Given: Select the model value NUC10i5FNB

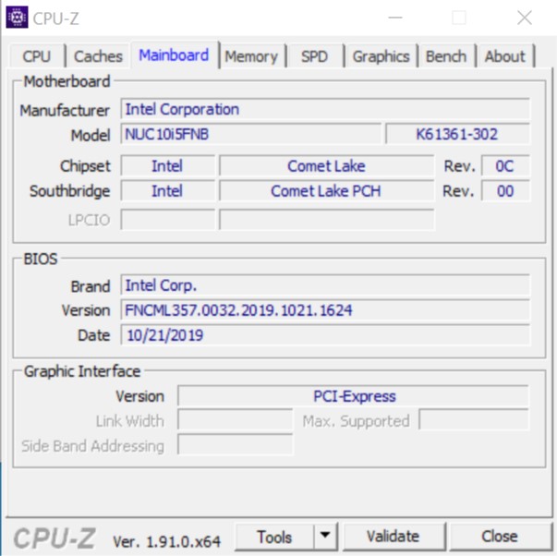Looking at the screenshot, I should (x=251, y=134).
